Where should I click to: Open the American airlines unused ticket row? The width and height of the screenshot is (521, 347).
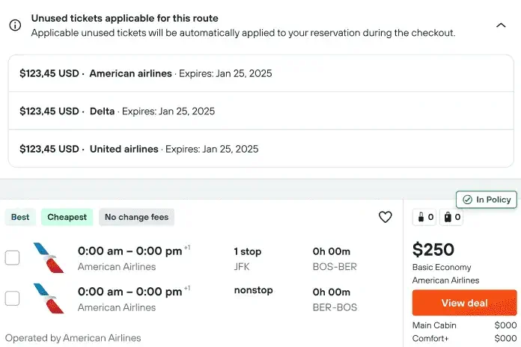coord(260,73)
